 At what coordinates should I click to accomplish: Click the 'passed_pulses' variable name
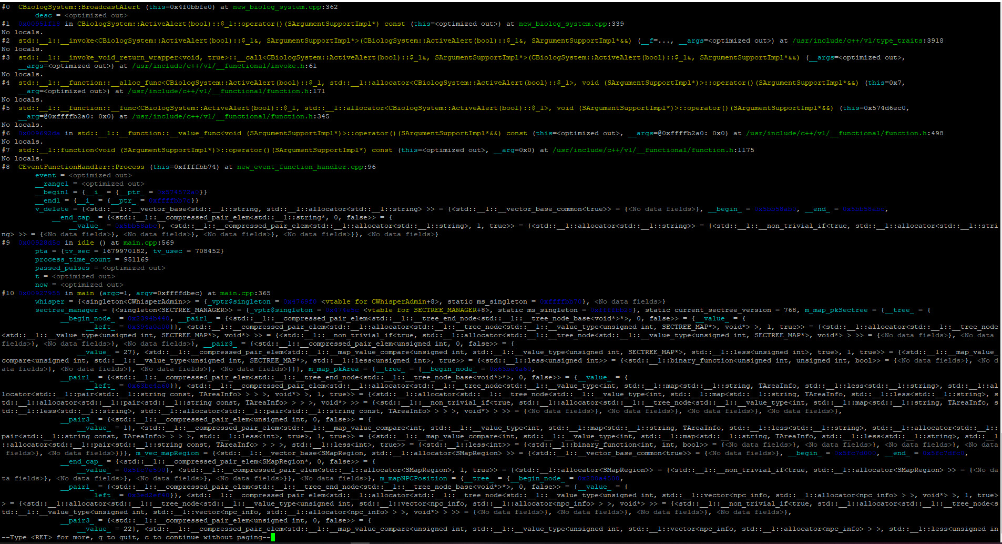[x=63, y=268]
